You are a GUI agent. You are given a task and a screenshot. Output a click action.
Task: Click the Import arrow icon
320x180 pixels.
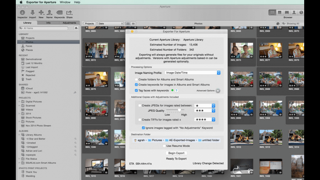click(x=32, y=13)
